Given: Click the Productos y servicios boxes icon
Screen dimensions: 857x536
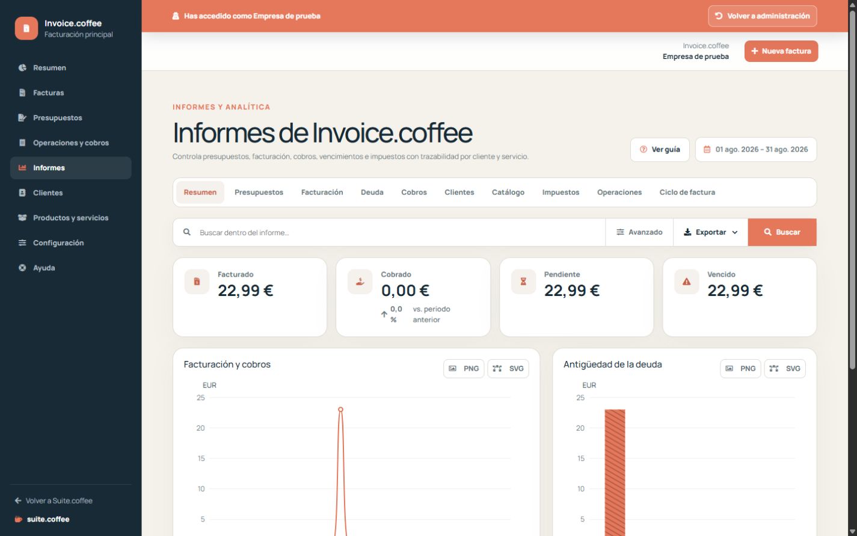Looking at the screenshot, I should (x=22, y=218).
